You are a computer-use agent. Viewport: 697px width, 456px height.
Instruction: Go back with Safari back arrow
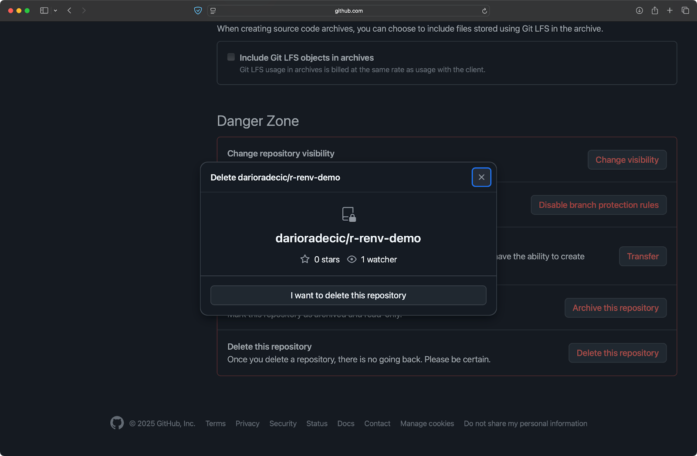tap(69, 10)
